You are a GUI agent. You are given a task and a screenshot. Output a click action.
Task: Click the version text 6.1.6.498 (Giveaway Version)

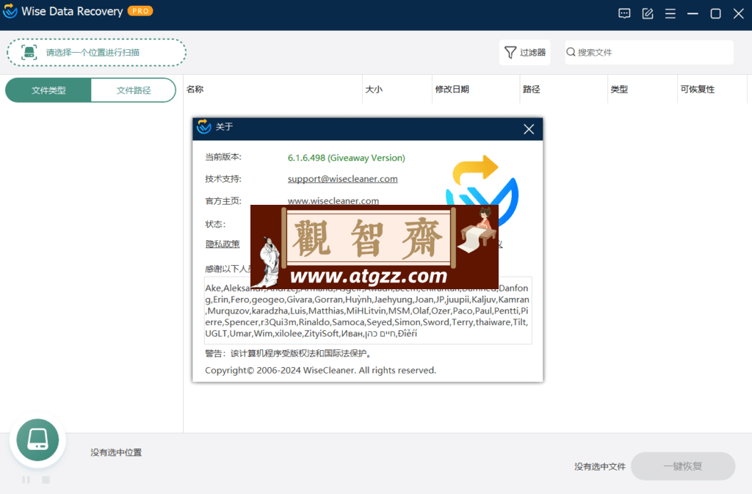pyautogui.click(x=347, y=158)
